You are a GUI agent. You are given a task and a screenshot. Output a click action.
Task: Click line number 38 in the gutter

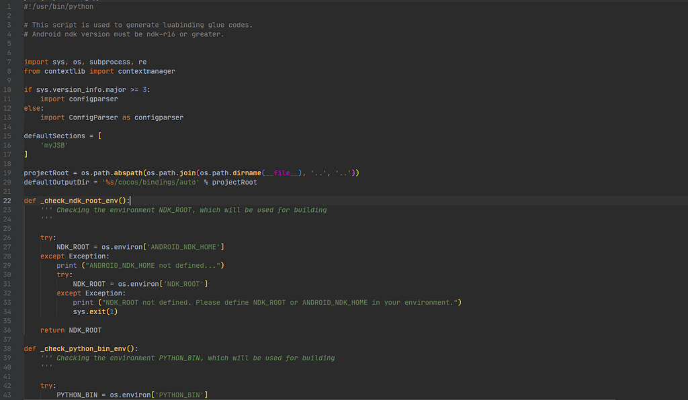pos(7,348)
